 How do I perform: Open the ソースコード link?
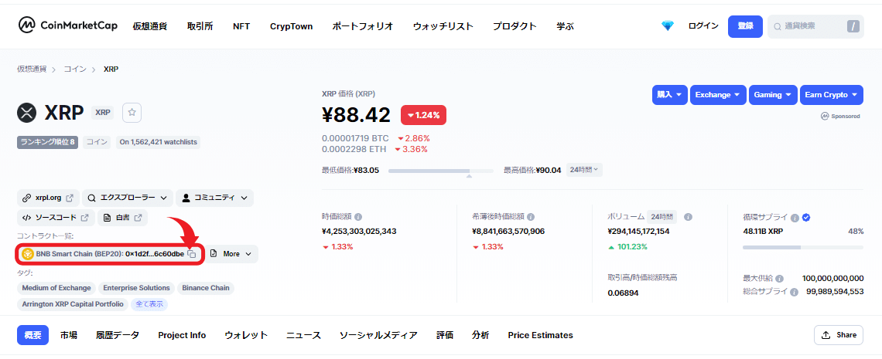[x=56, y=218]
